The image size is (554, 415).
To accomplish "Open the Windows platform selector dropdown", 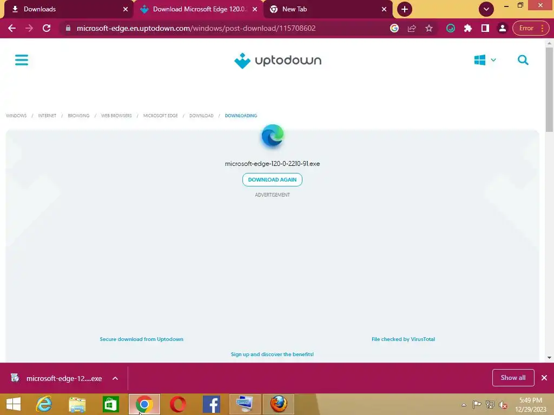I will point(485,60).
